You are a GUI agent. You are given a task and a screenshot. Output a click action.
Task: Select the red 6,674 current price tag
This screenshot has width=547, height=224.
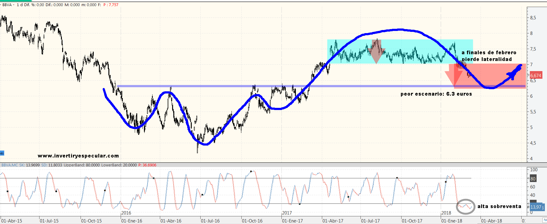535,75
